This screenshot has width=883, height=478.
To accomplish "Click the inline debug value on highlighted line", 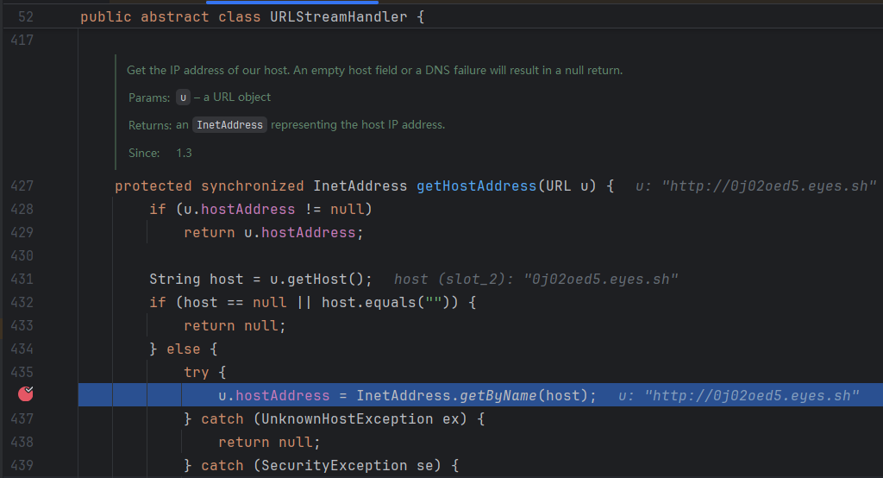I will coord(739,396).
